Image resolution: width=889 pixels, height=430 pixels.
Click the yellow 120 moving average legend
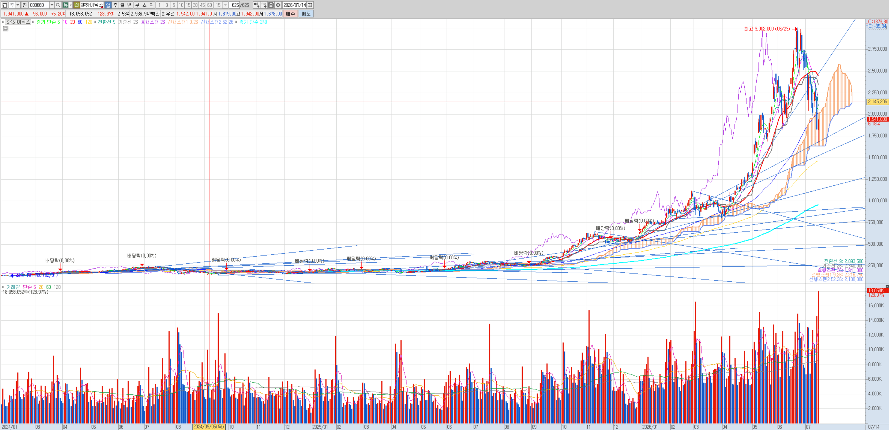tap(89, 22)
